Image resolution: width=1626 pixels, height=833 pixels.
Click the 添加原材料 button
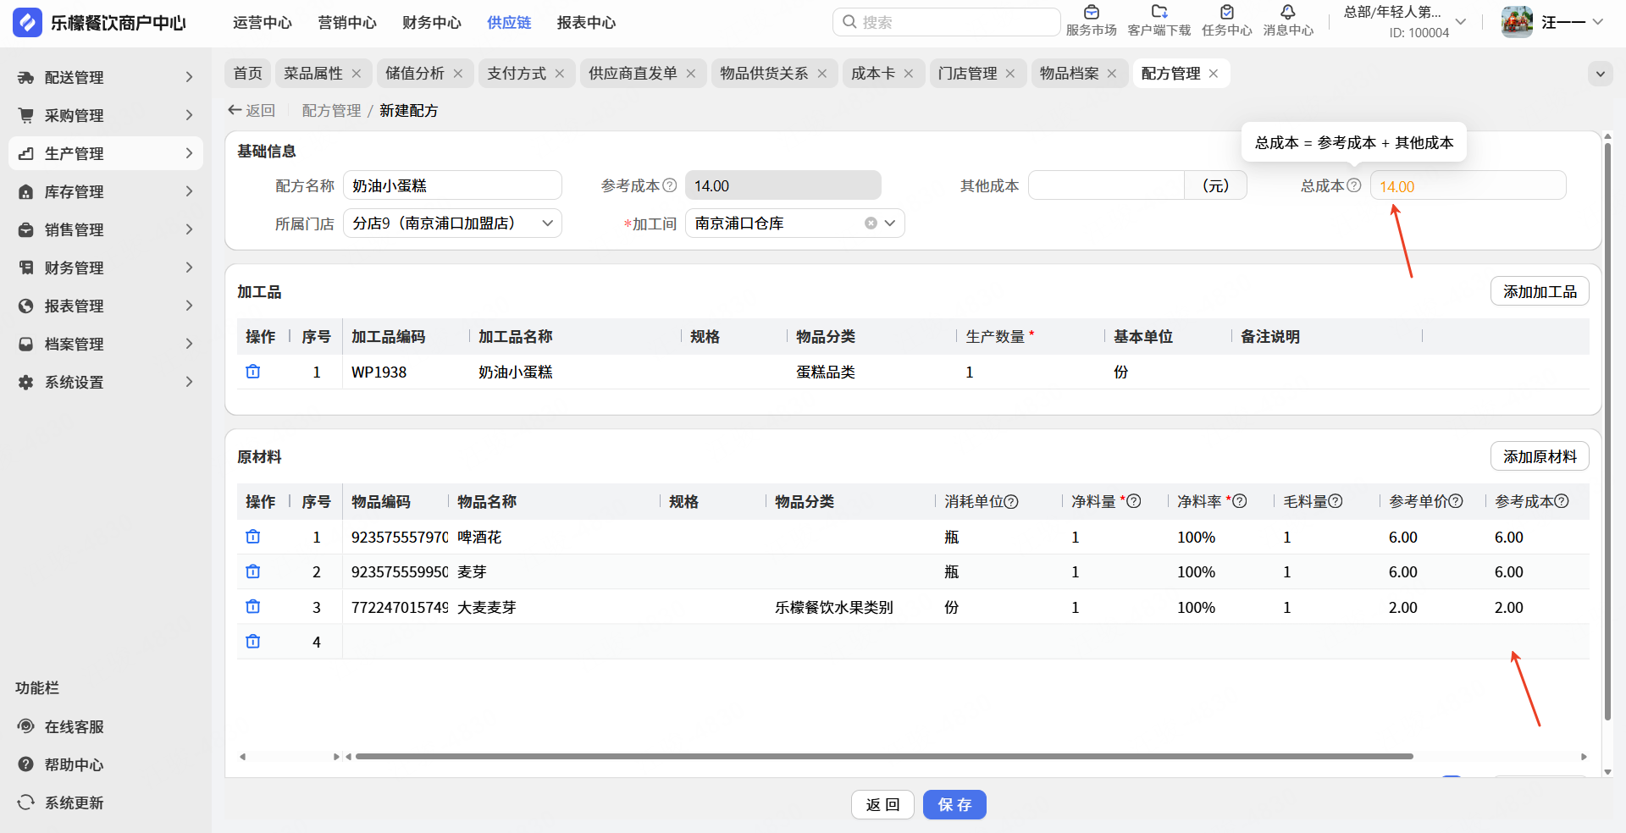point(1539,456)
